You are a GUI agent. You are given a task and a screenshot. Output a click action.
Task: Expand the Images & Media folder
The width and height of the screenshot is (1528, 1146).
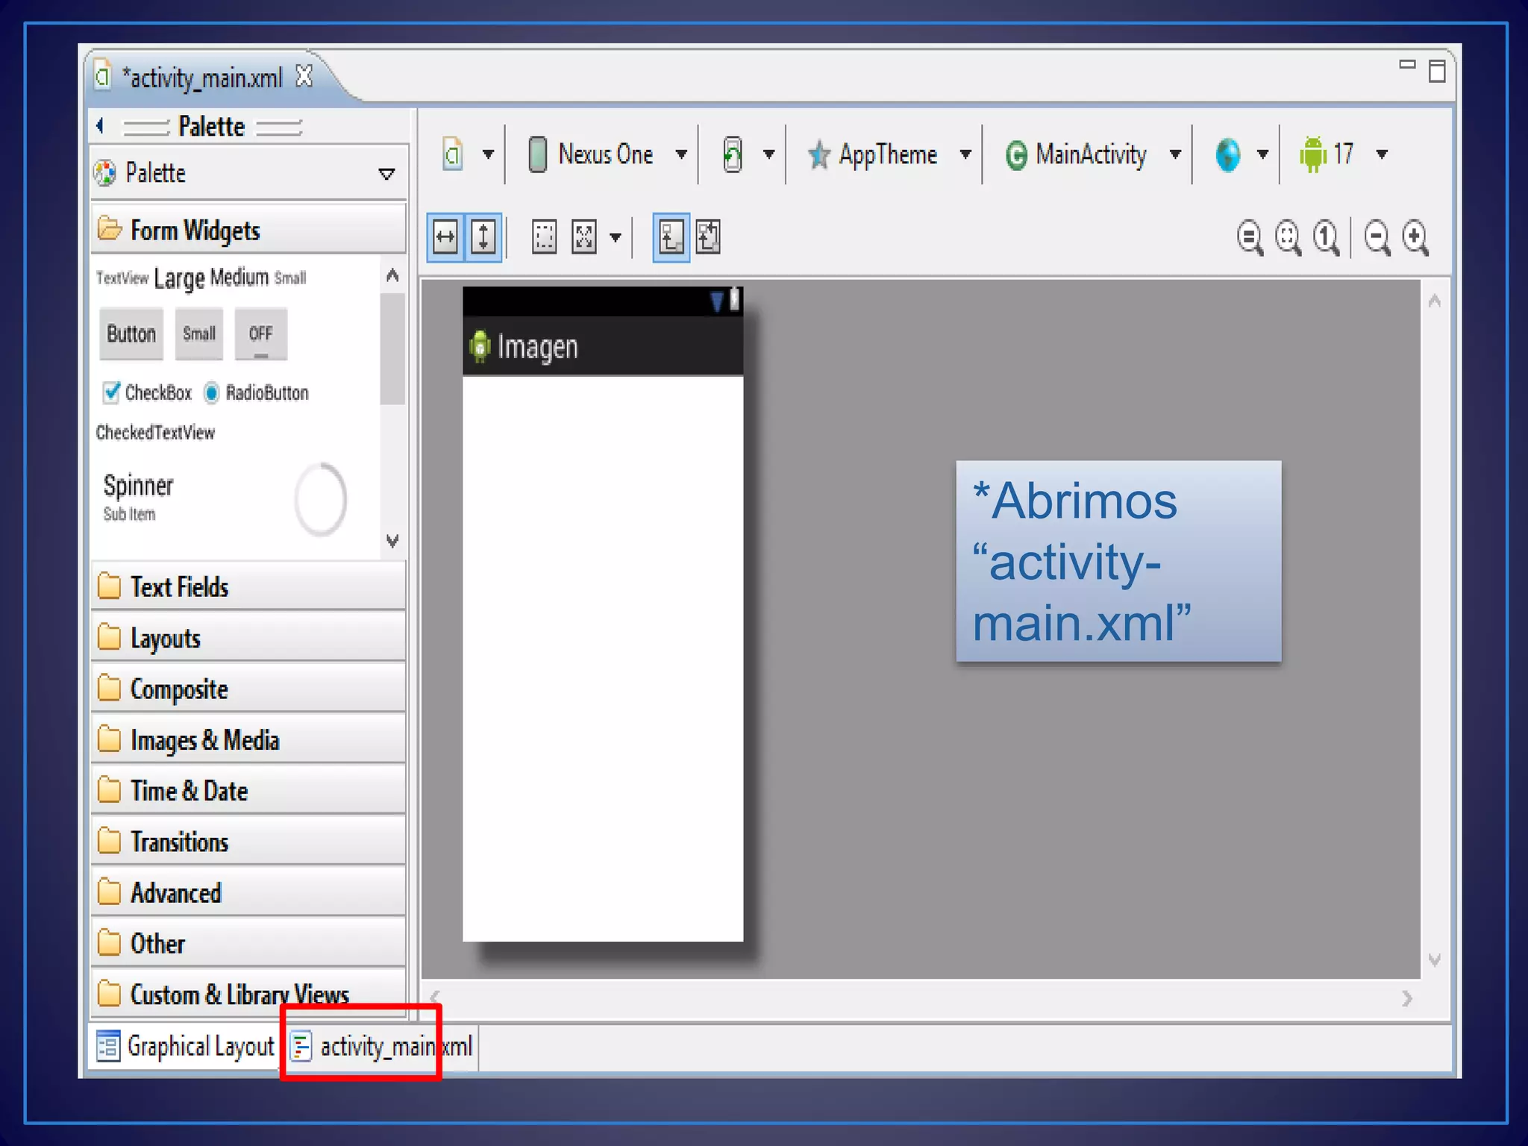coord(248,739)
